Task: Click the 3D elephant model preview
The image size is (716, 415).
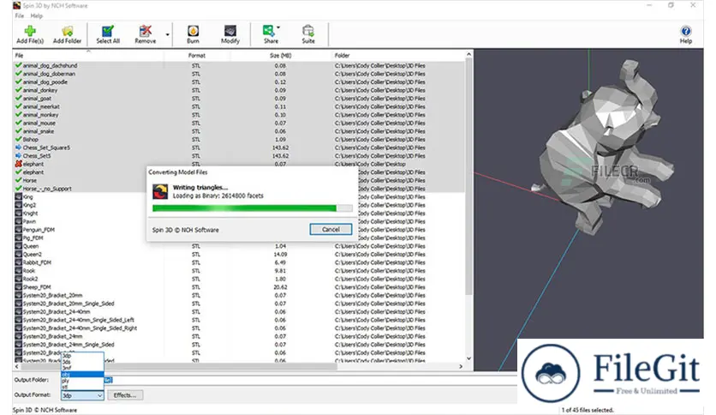Action: (603, 147)
